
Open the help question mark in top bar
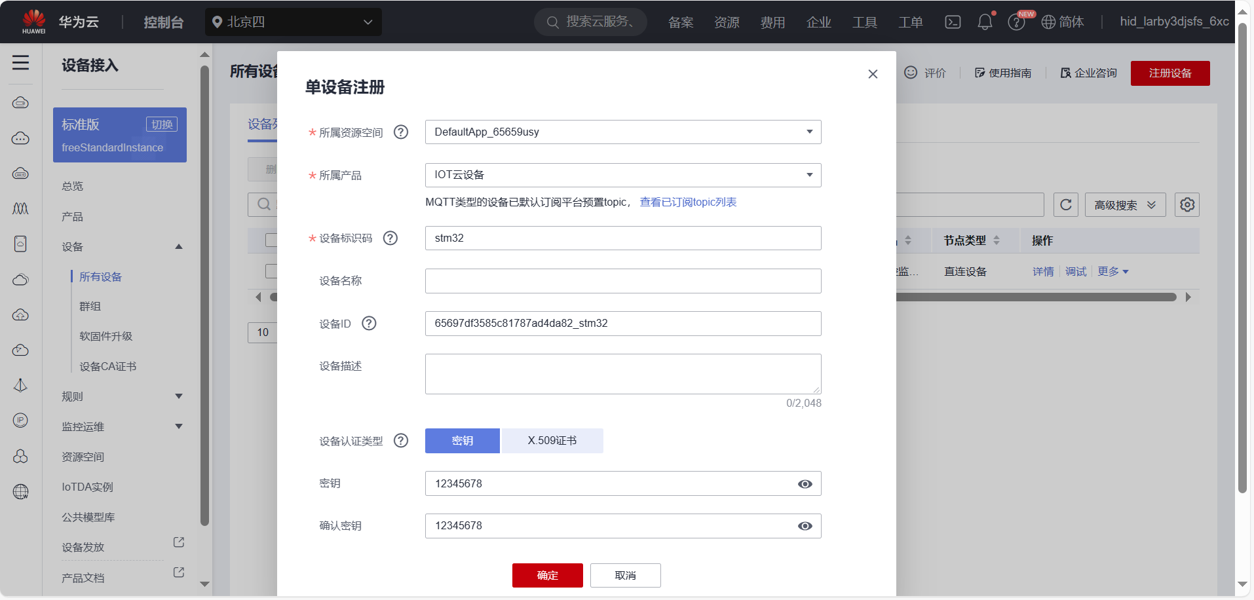pos(1016,22)
